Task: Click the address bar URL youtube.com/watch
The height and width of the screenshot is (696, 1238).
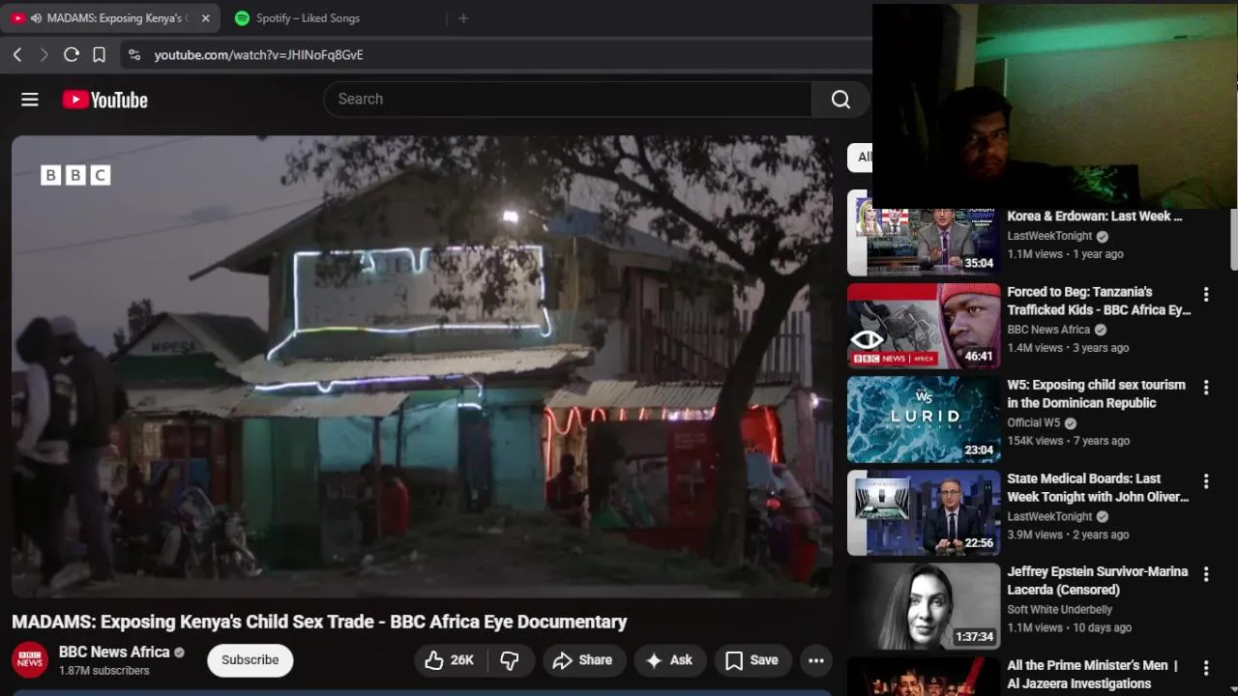Action: point(258,55)
